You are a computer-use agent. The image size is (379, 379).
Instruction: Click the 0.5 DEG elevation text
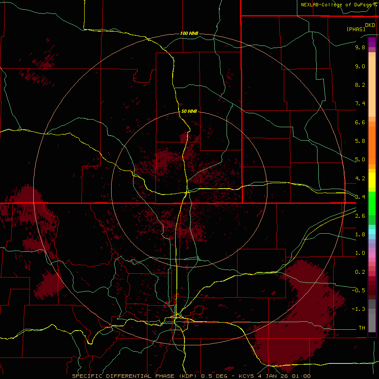coord(214,376)
